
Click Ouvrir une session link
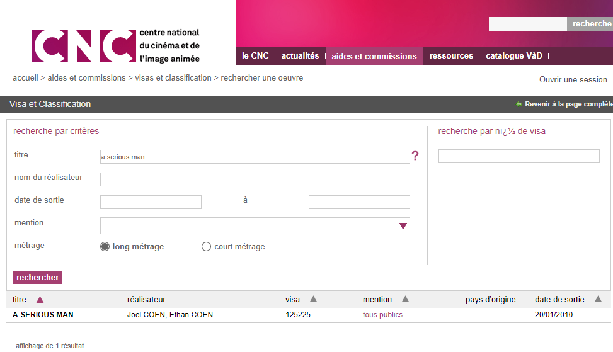coord(573,80)
